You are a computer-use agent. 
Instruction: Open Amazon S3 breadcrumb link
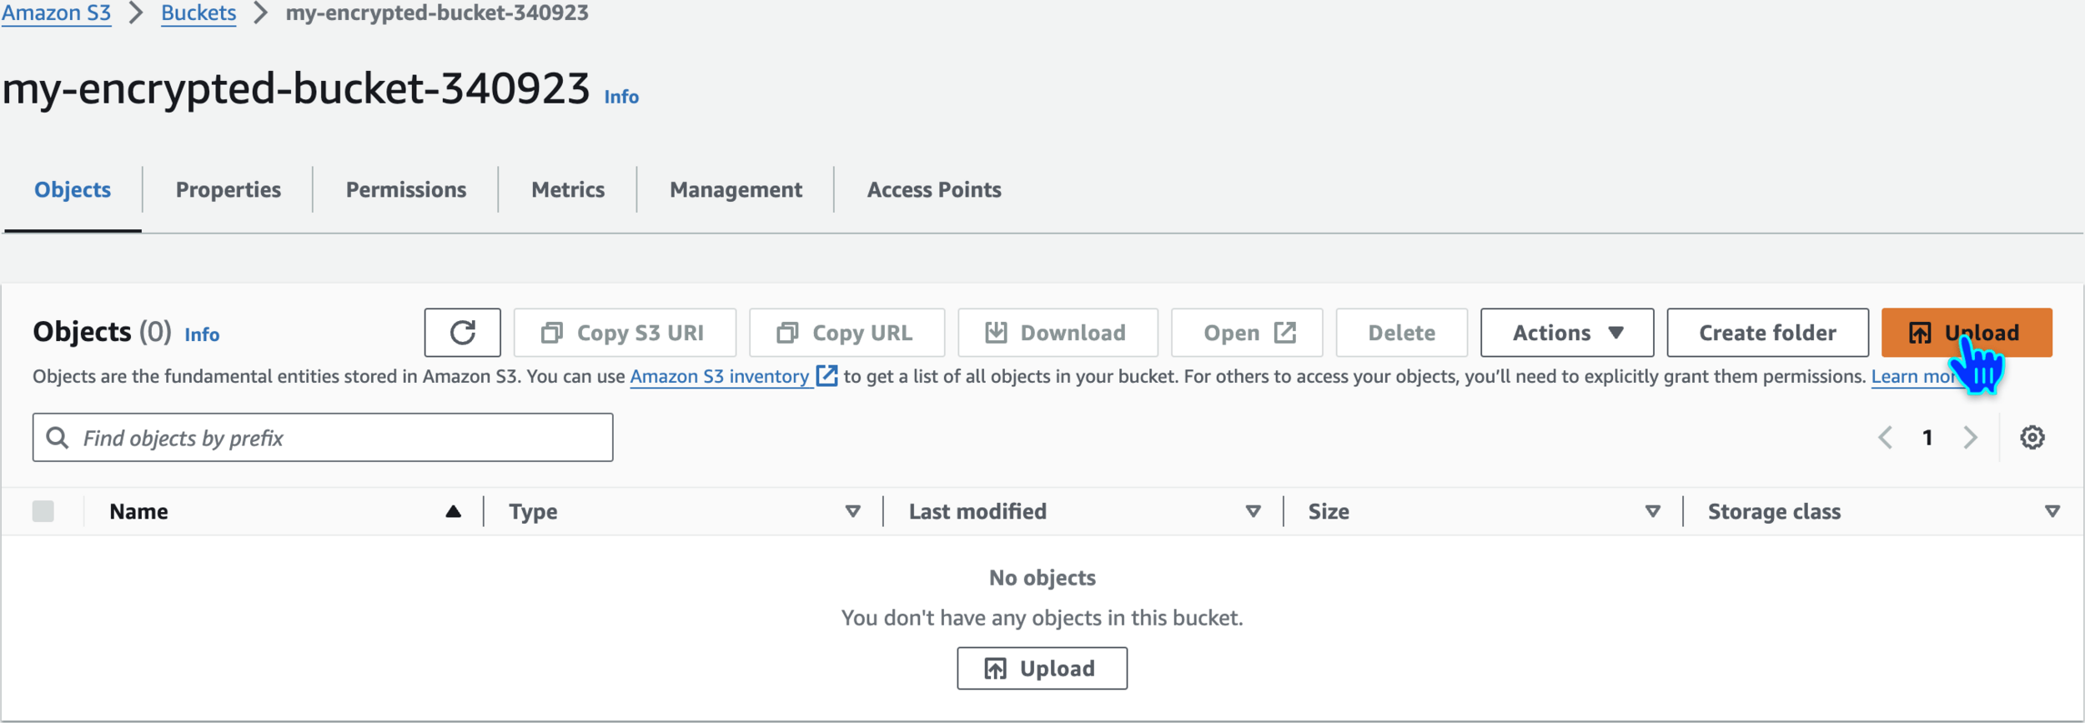point(56,13)
